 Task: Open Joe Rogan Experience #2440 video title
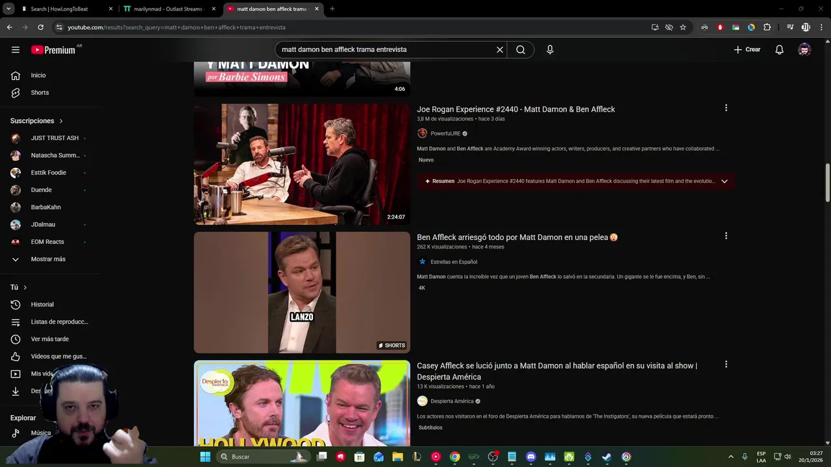(515, 109)
